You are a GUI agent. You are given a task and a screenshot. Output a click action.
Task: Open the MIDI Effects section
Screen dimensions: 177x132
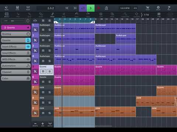point(16,59)
